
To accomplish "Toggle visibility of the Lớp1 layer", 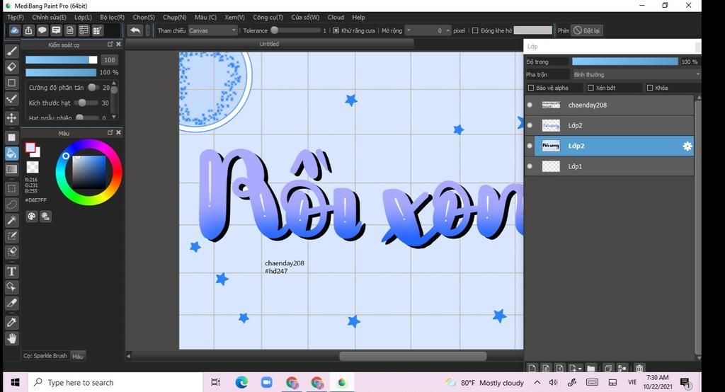I will 530,166.
